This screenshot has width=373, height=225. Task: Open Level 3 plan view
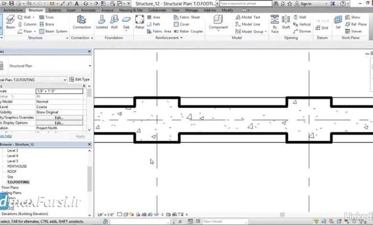point(12,151)
